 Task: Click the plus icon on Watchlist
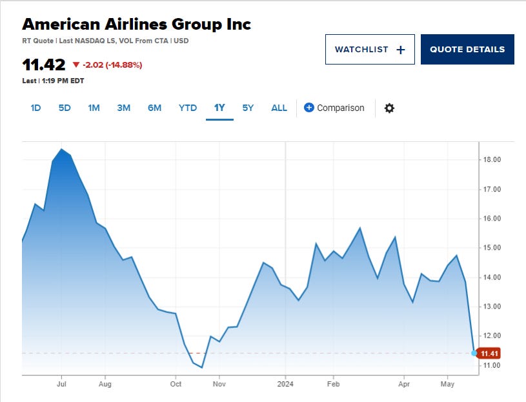400,50
